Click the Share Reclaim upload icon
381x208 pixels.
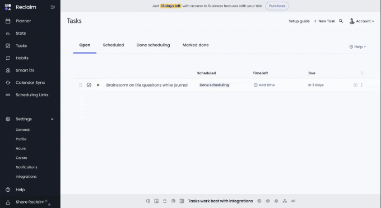pyautogui.click(x=8, y=202)
